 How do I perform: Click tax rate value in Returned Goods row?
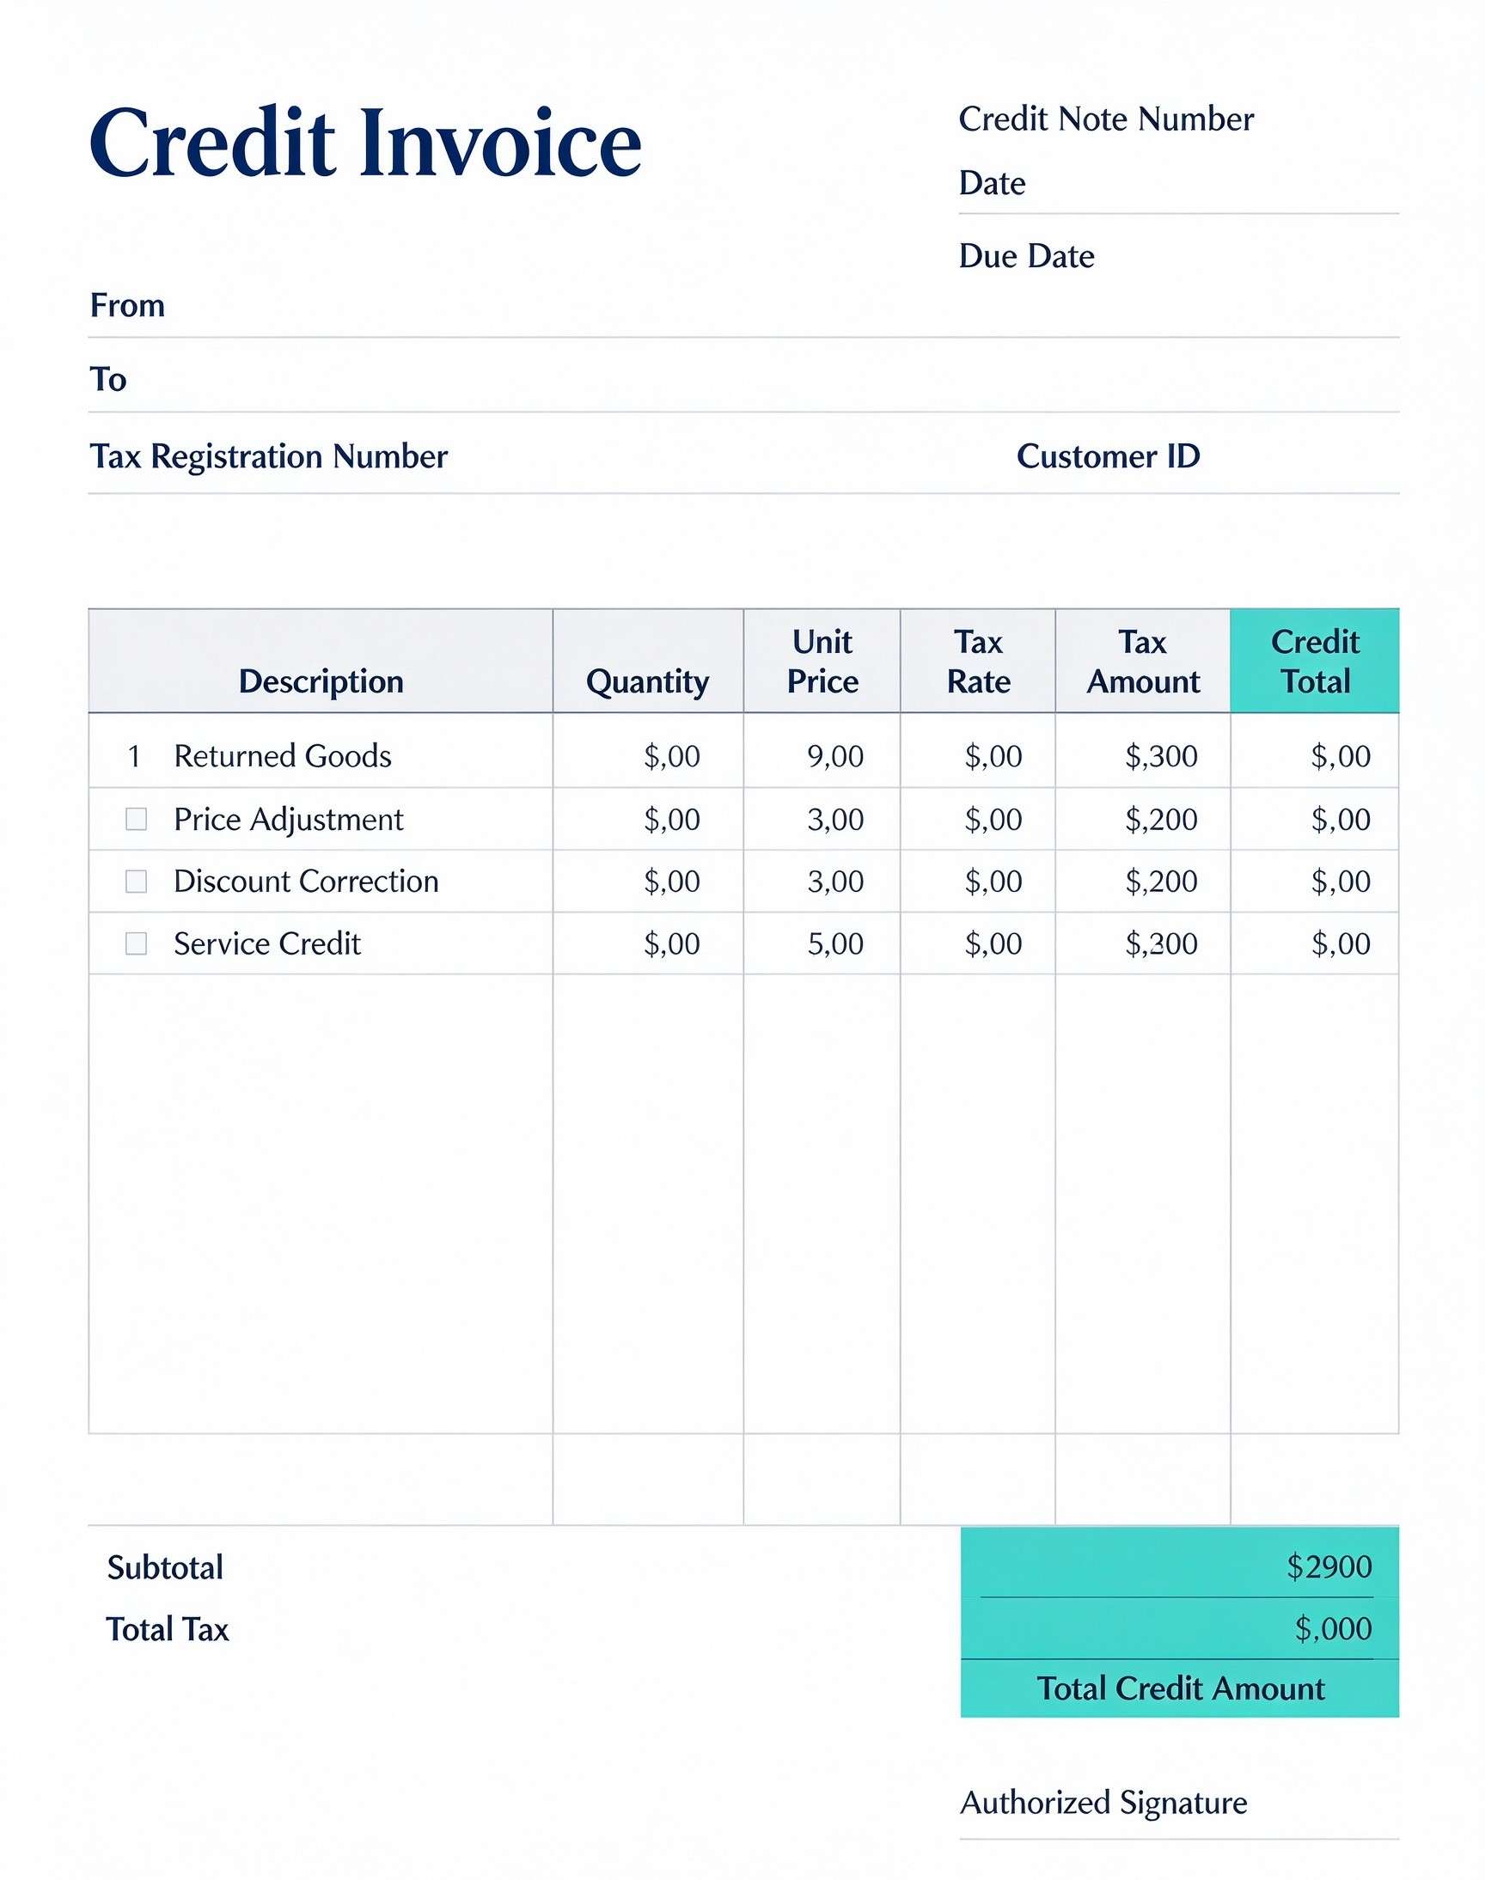[993, 756]
